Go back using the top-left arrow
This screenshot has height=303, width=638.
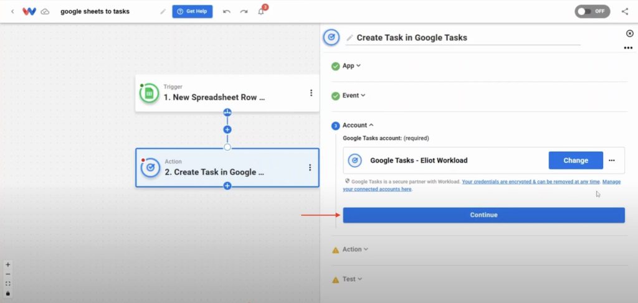12,11
